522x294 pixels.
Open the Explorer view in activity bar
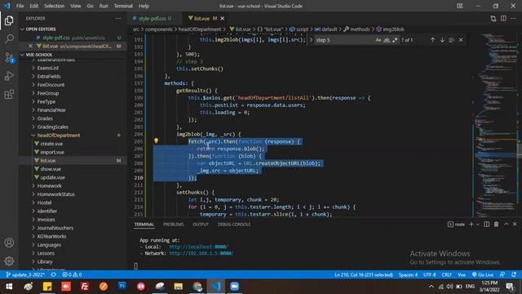(x=9, y=20)
